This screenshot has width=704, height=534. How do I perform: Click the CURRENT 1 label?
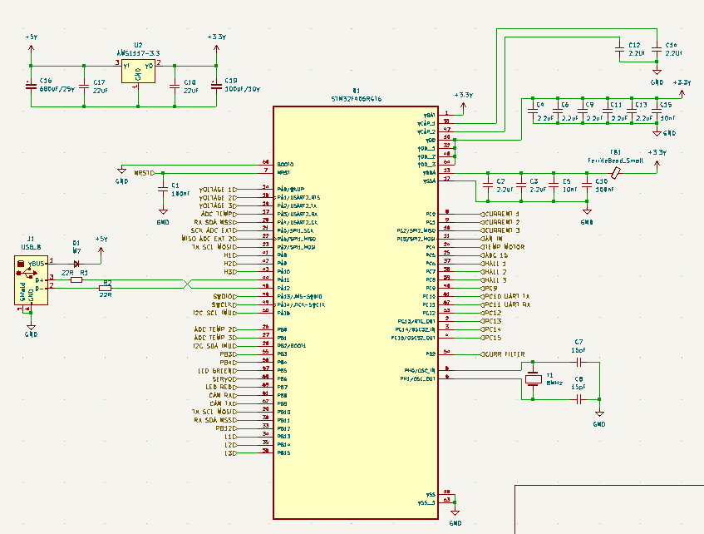click(x=500, y=214)
